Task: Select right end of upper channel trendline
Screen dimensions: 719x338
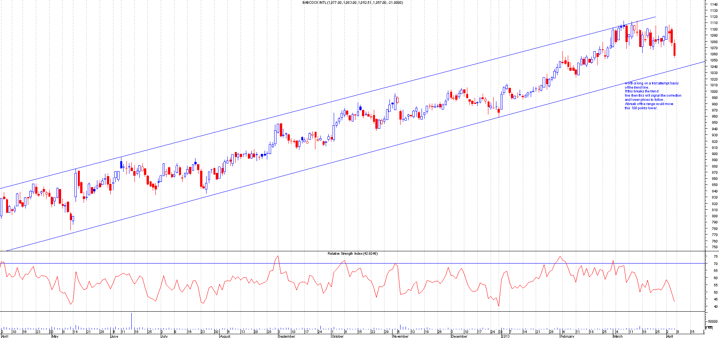Action: click(x=655, y=17)
